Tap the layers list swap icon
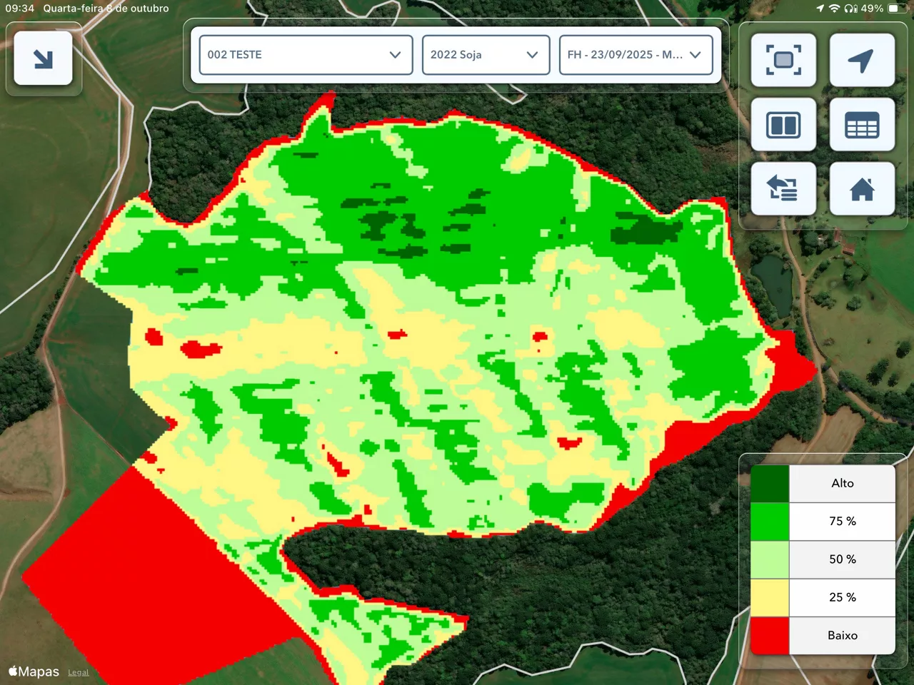 click(x=783, y=189)
